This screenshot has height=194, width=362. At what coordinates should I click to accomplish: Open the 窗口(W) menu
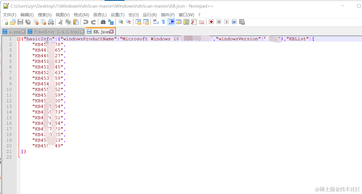click(186, 15)
